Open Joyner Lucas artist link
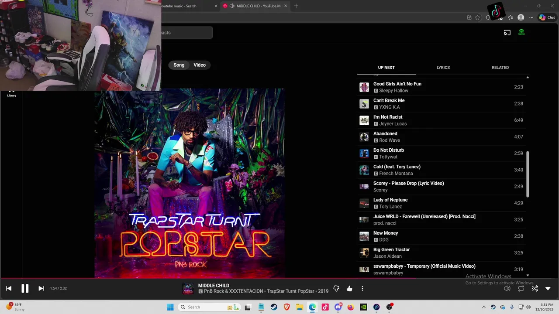Image resolution: width=559 pixels, height=314 pixels. click(x=393, y=124)
